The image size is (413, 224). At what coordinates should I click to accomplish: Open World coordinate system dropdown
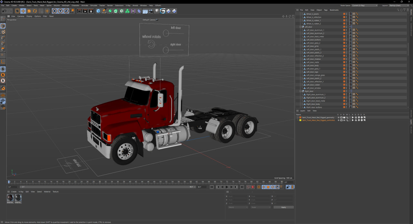coord(238,207)
